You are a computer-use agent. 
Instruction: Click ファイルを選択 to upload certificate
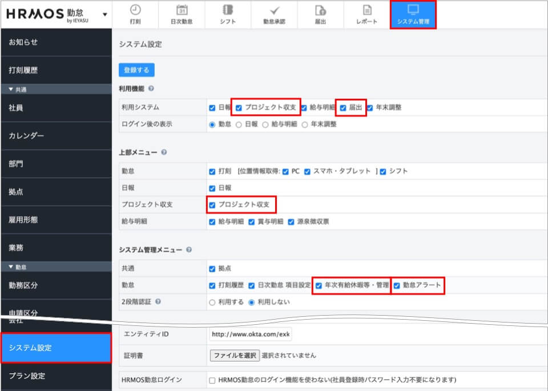point(235,355)
